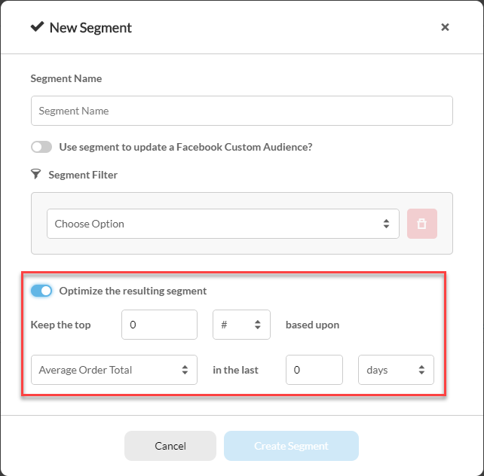Click the checkmark icon beside New Segment
The width and height of the screenshot is (484, 476).
[x=38, y=27]
